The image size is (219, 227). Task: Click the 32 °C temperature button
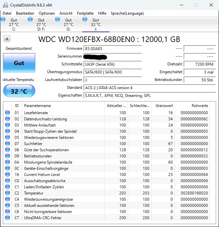[x=19, y=91]
